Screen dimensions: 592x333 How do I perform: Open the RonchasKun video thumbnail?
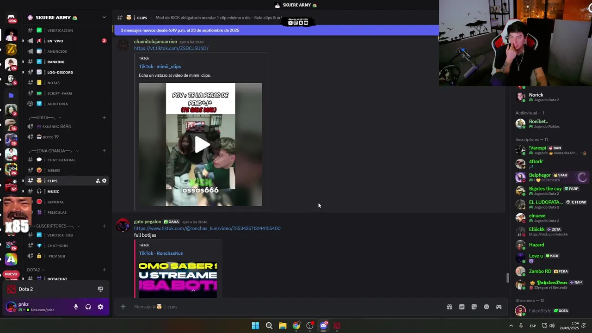point(178,279)
